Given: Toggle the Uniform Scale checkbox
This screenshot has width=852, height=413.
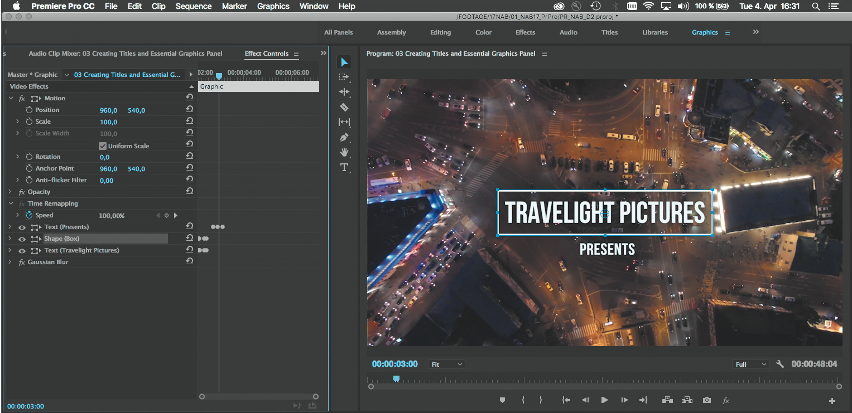Looking at the screenshot, I should (103, 146).
